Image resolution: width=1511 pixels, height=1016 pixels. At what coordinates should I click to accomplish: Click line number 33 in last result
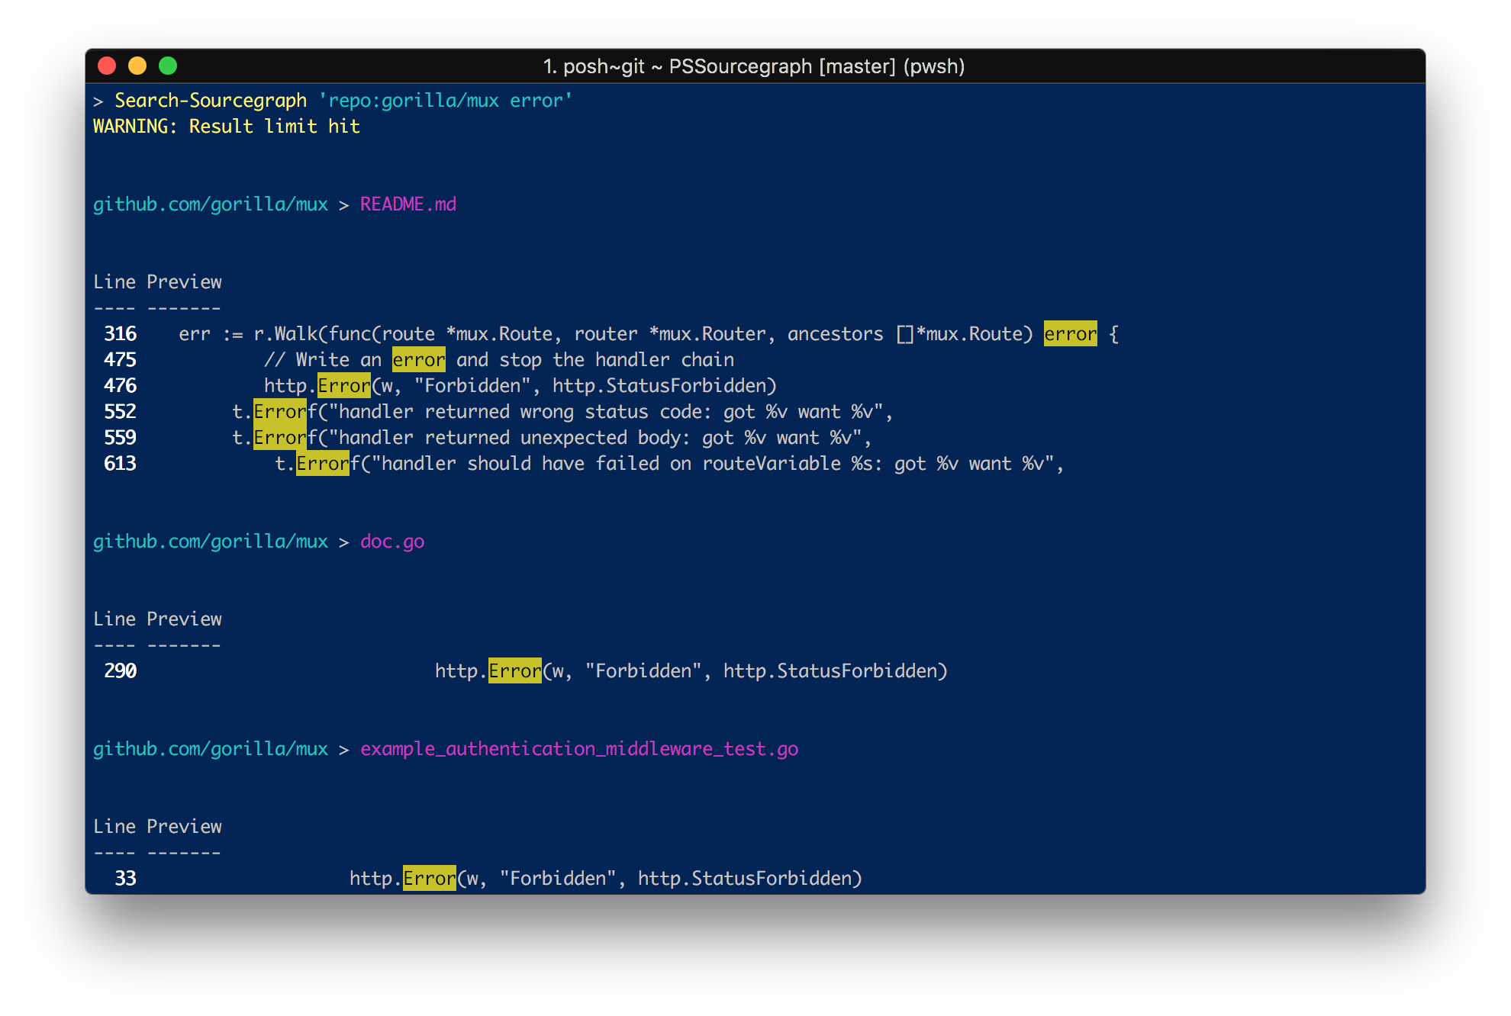[125, 879]
